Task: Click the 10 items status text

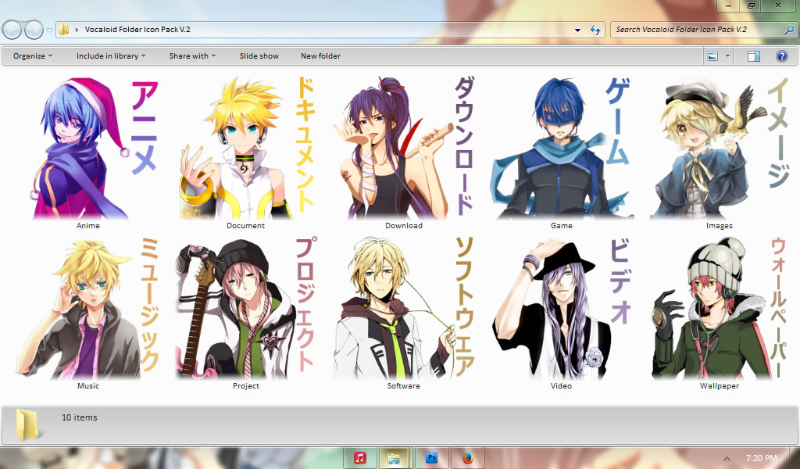Action: point(80,417)
